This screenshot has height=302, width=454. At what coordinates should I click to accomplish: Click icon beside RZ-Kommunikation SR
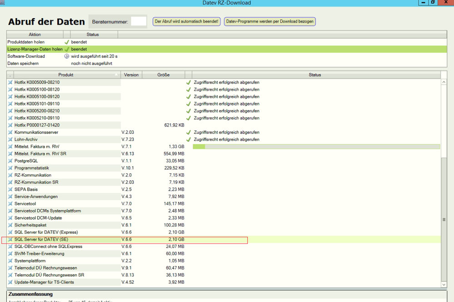[x=10, y=182]
